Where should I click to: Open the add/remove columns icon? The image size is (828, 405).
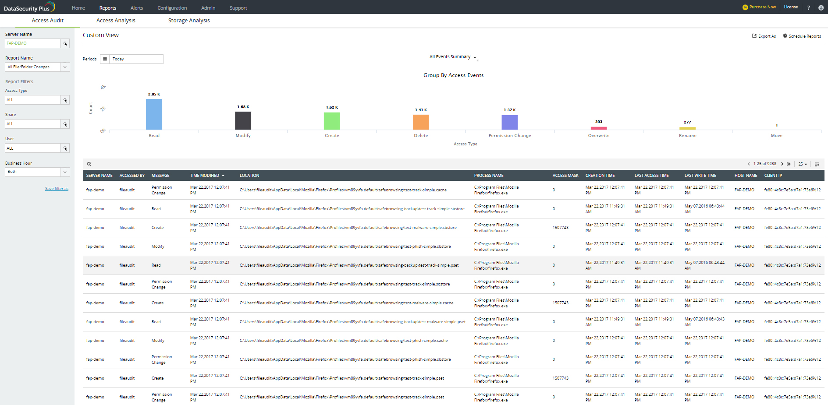817,164
